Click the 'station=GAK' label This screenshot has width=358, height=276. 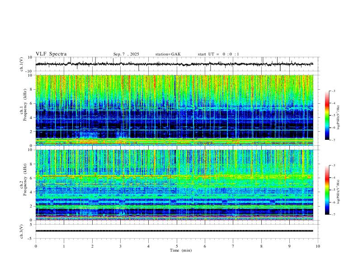[168, 54]
